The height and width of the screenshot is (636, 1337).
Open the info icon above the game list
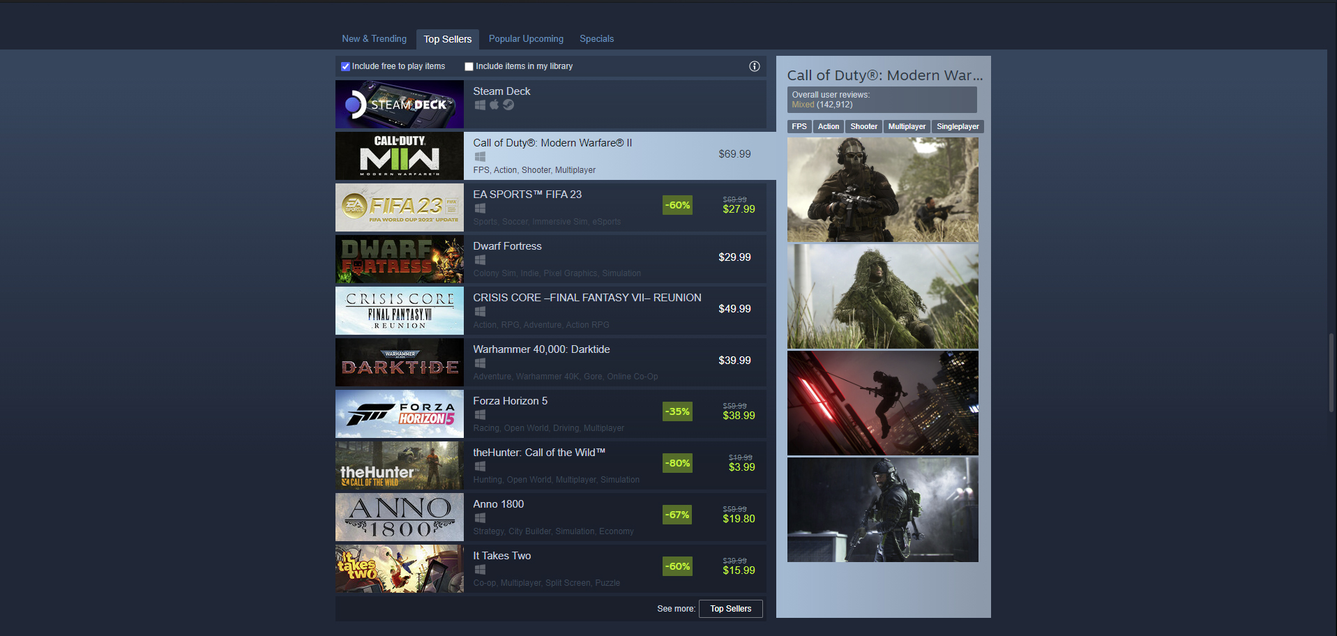[x=754, y=66]
